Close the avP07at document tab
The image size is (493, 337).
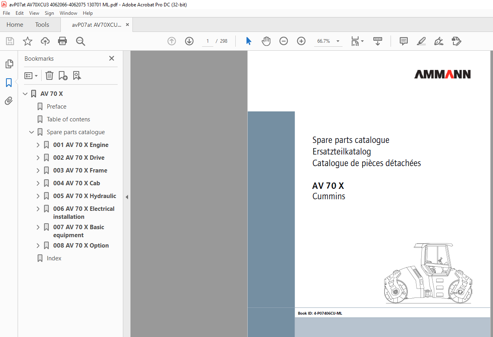coord(127,25)
